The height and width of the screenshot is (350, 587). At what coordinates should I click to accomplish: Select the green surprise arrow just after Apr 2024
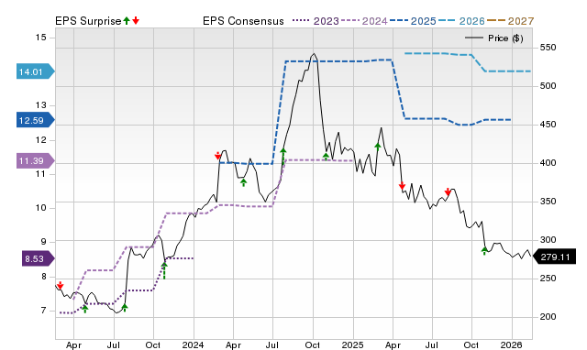point(244,182)
